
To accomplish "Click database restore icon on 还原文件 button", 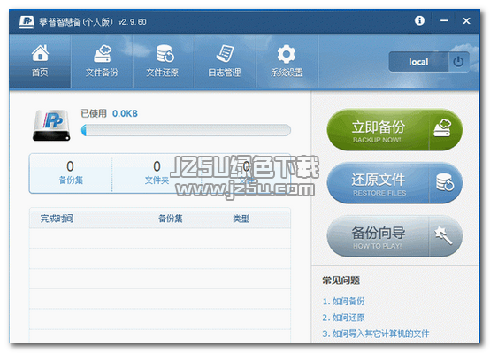I will point(445,182).
